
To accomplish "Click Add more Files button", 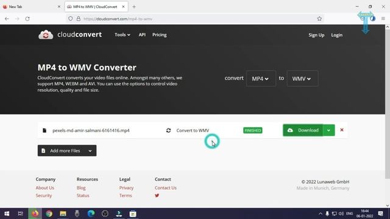I will (x=61, y=150).
